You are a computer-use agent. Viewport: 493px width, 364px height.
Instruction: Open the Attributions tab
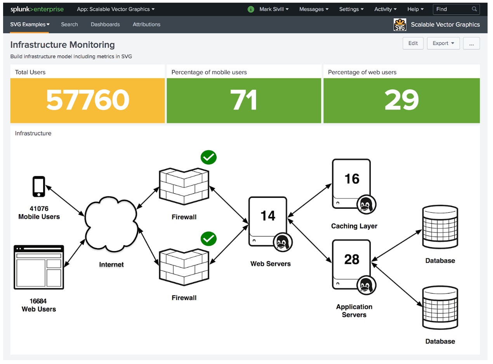[x=146, y=24]
